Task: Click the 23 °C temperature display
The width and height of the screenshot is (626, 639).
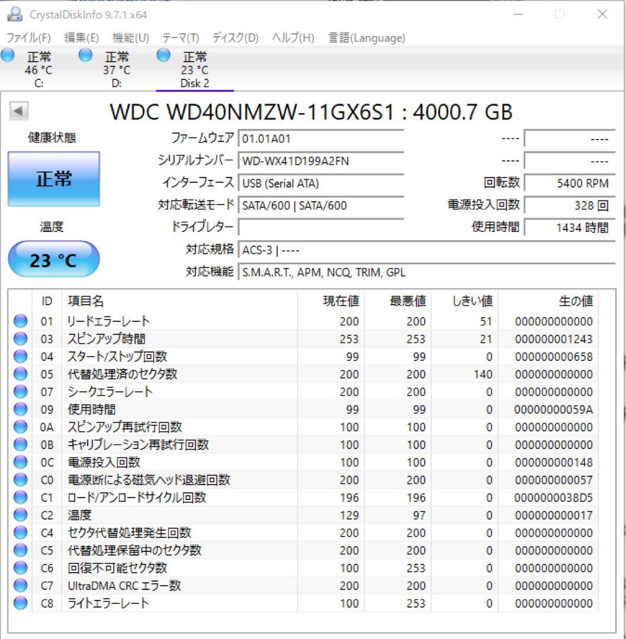Action: click(x=53, y=259)
